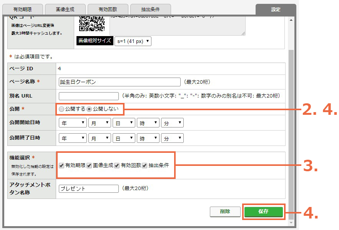The height and width of the screenshot is (230, 339).
Task: Click the vertical scrollbar thumb
Action: 291,135
